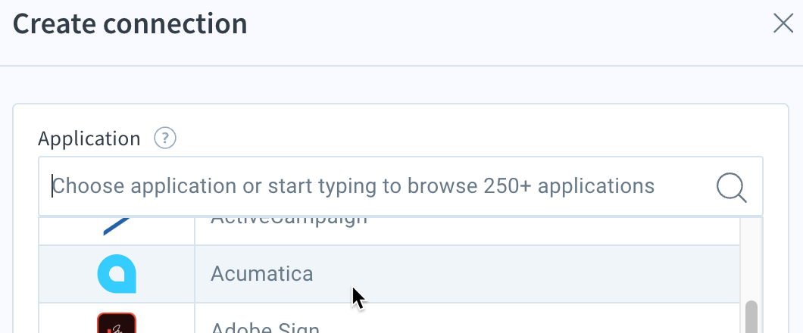
Task: Click empty area of the Adobe Sign row
Action: 527,319
